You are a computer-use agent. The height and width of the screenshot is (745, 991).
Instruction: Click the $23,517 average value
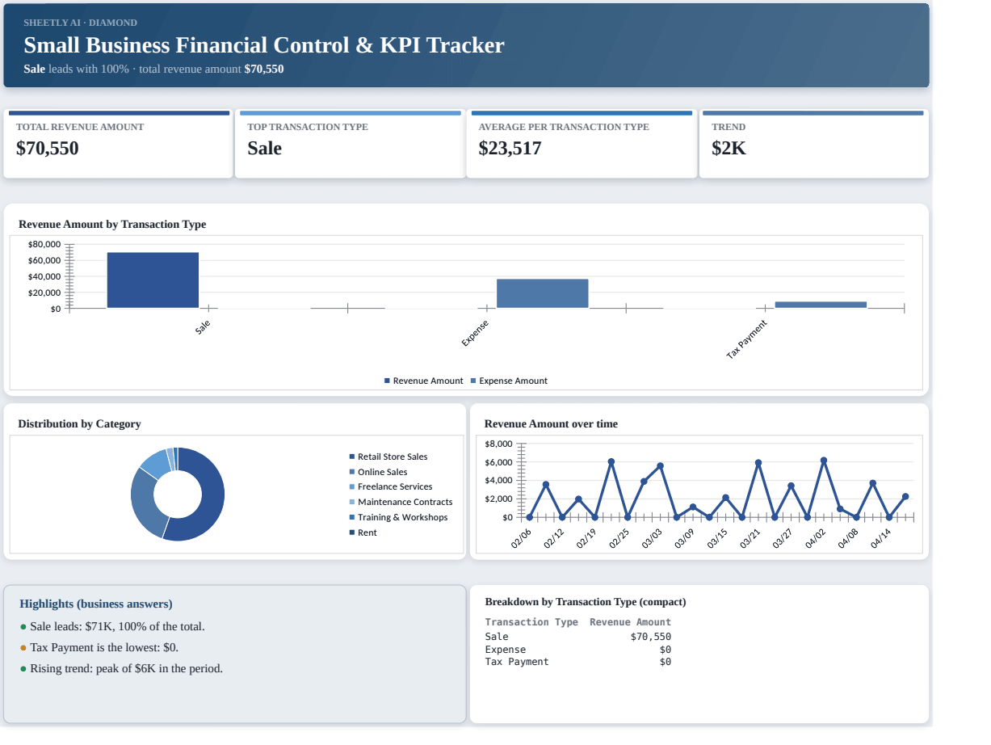510,149
